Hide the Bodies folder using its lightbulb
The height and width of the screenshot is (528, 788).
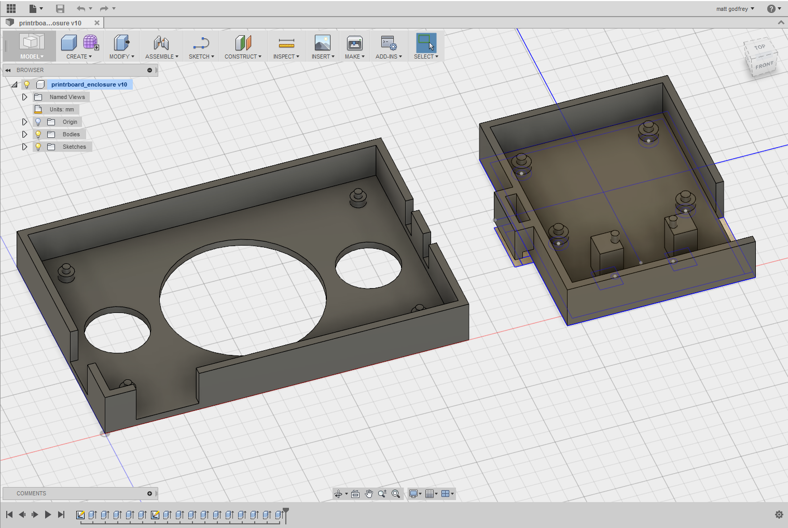[37, 134]
